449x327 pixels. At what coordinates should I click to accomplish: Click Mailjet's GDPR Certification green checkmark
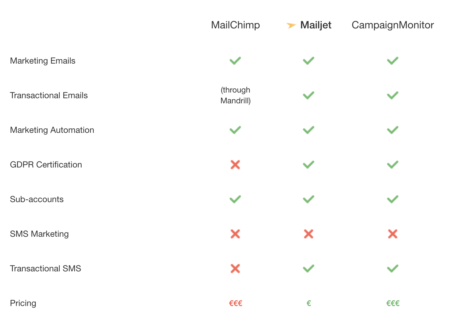(x=309, y=165)
